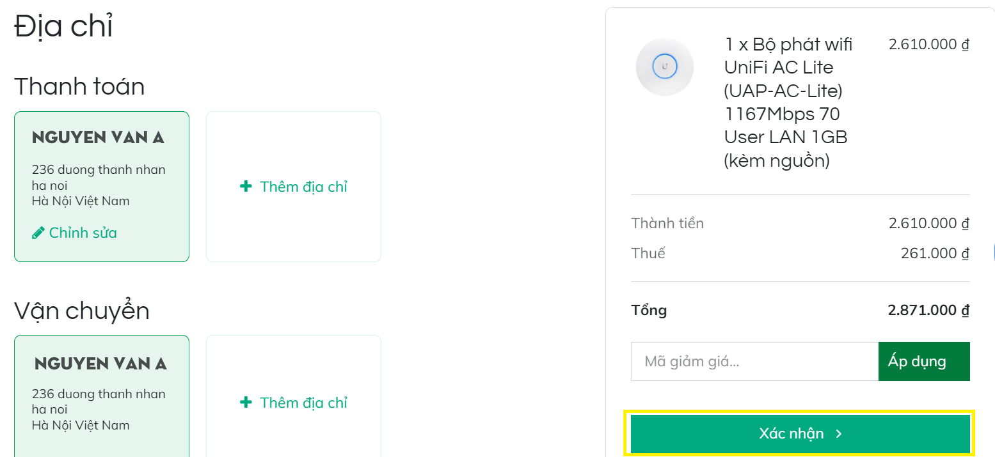Open the Bộ phát wifi UniFi product name
Screen dimensions: 995x457
point(788,102)
